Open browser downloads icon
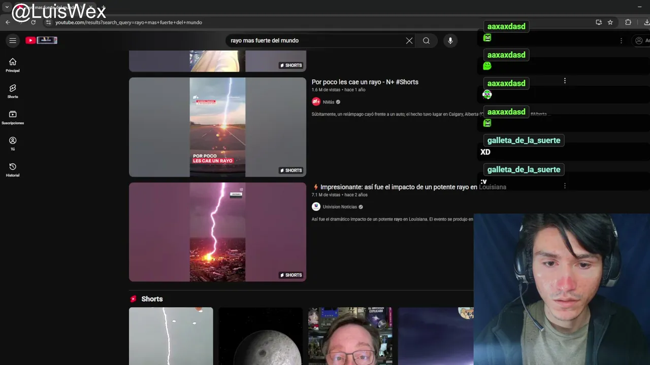The height and width of the screenshot is (365, 650). point(646,22)
